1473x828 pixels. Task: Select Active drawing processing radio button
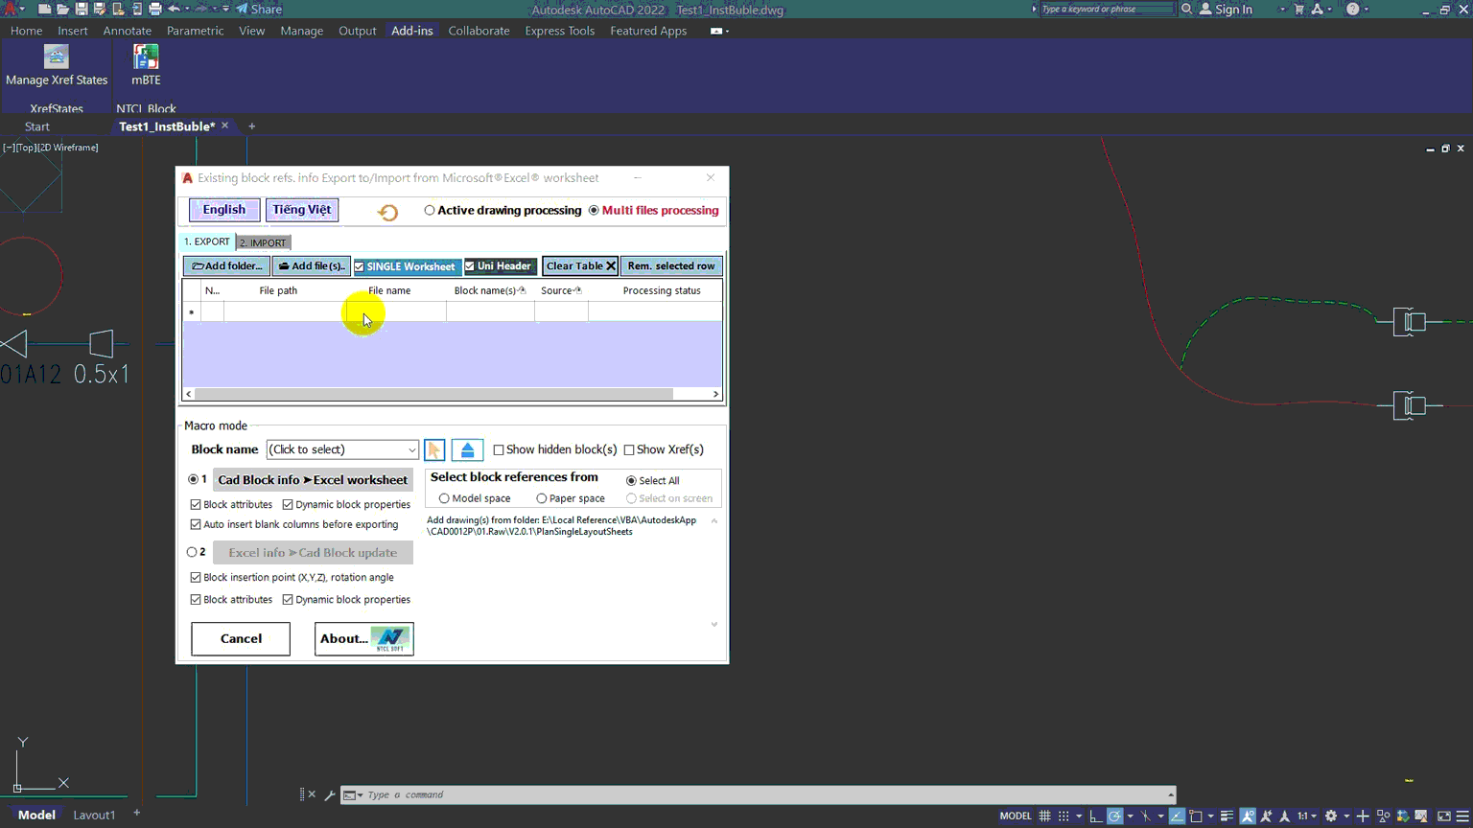tap(430, 211)
